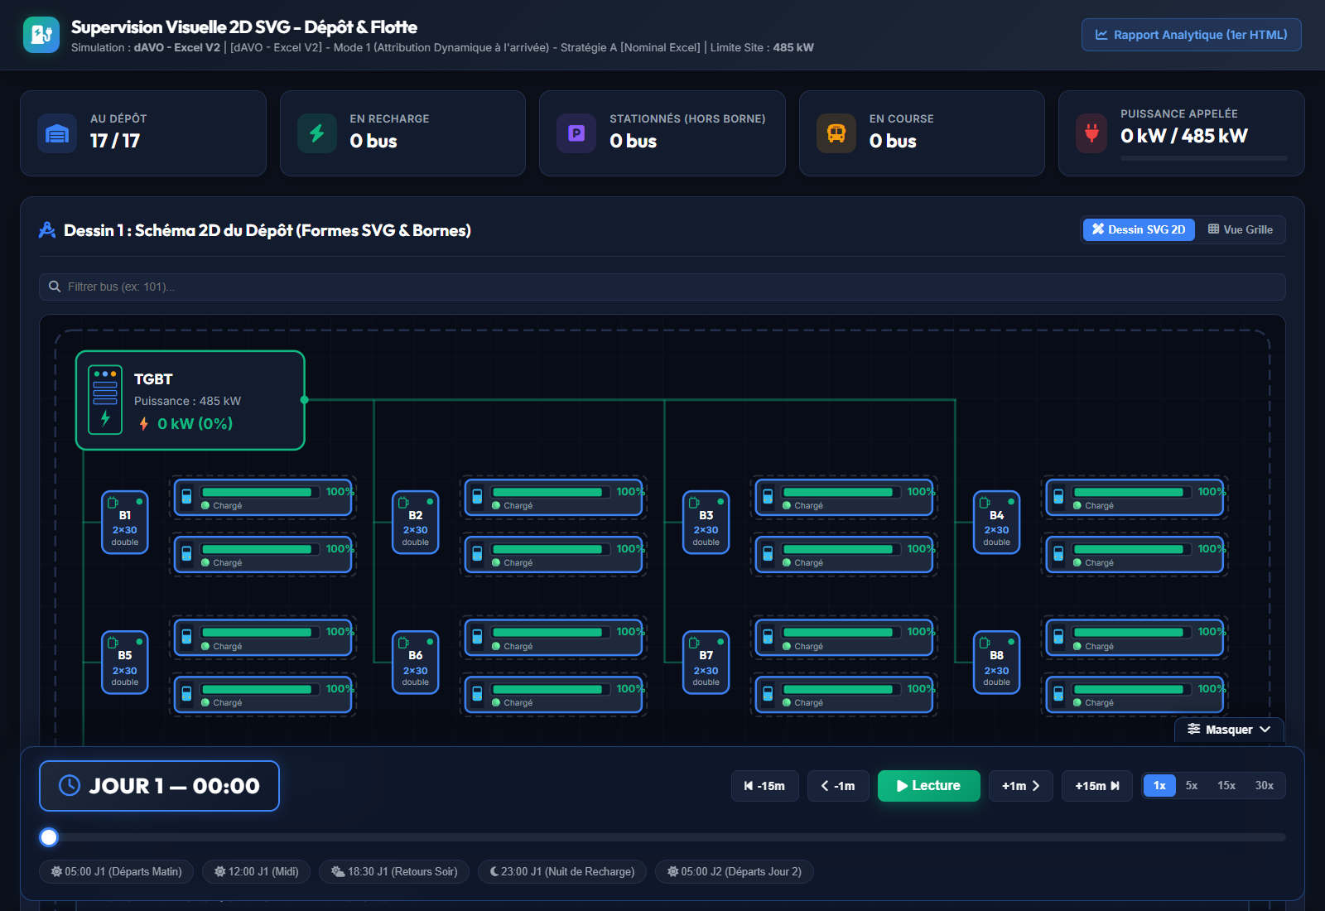The image size is (1325, 911).
Task: Jump to 23:00 J1 Nuit de Recharge
Action: pos(562,871)
